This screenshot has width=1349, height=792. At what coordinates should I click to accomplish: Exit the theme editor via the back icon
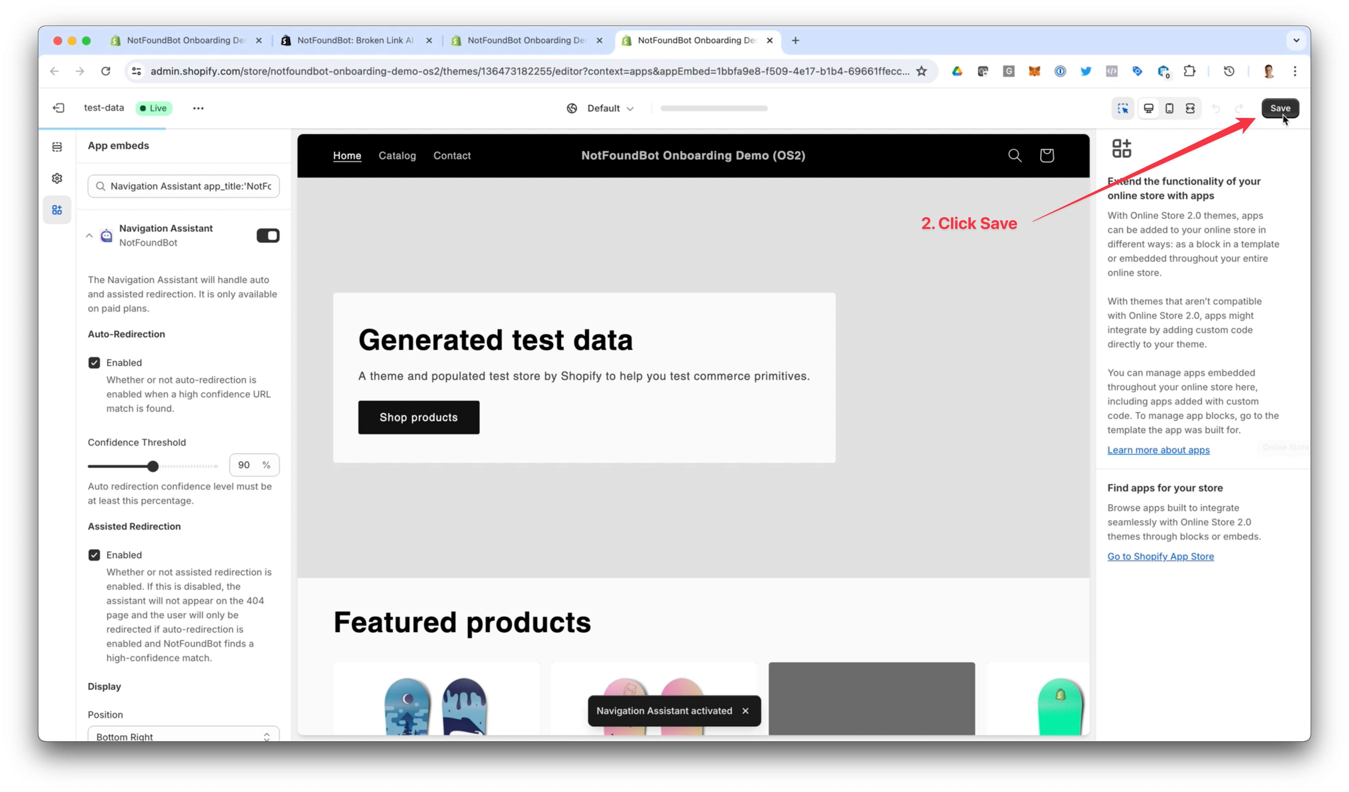pos(59,108)
